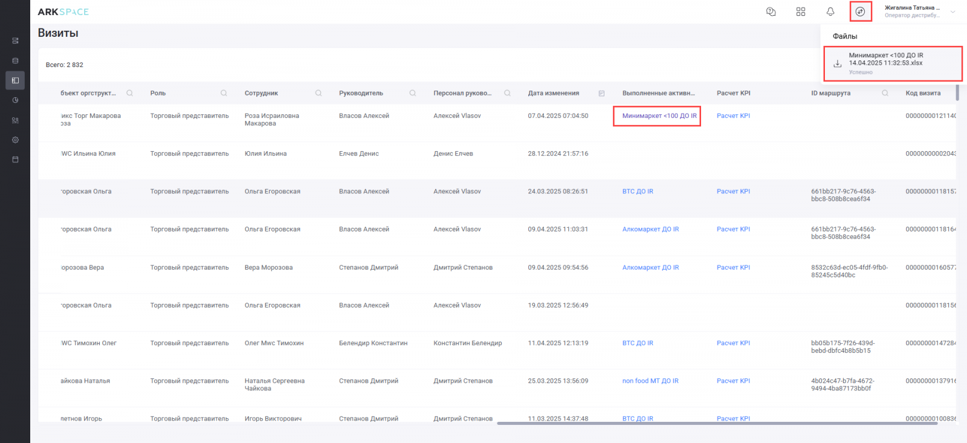Select the active Visits item in sidebar
The width and height of the screenshot is (967, 443).
point(15,80)
